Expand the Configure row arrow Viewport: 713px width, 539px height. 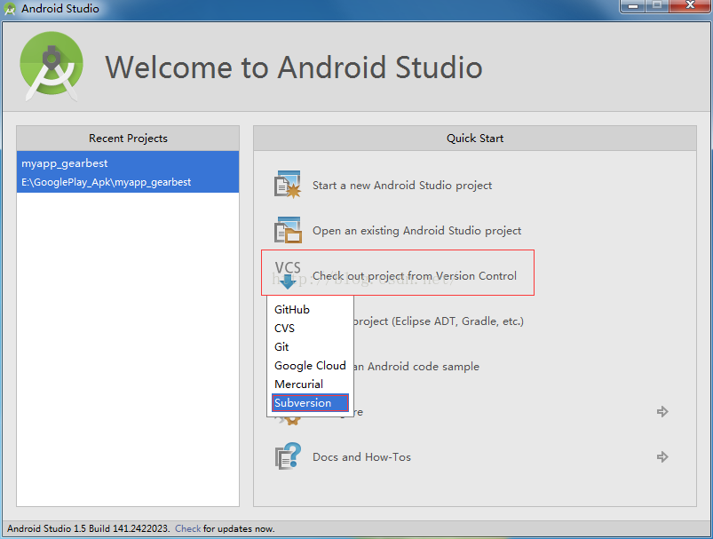pyautogui.click(x=662, y=412)
